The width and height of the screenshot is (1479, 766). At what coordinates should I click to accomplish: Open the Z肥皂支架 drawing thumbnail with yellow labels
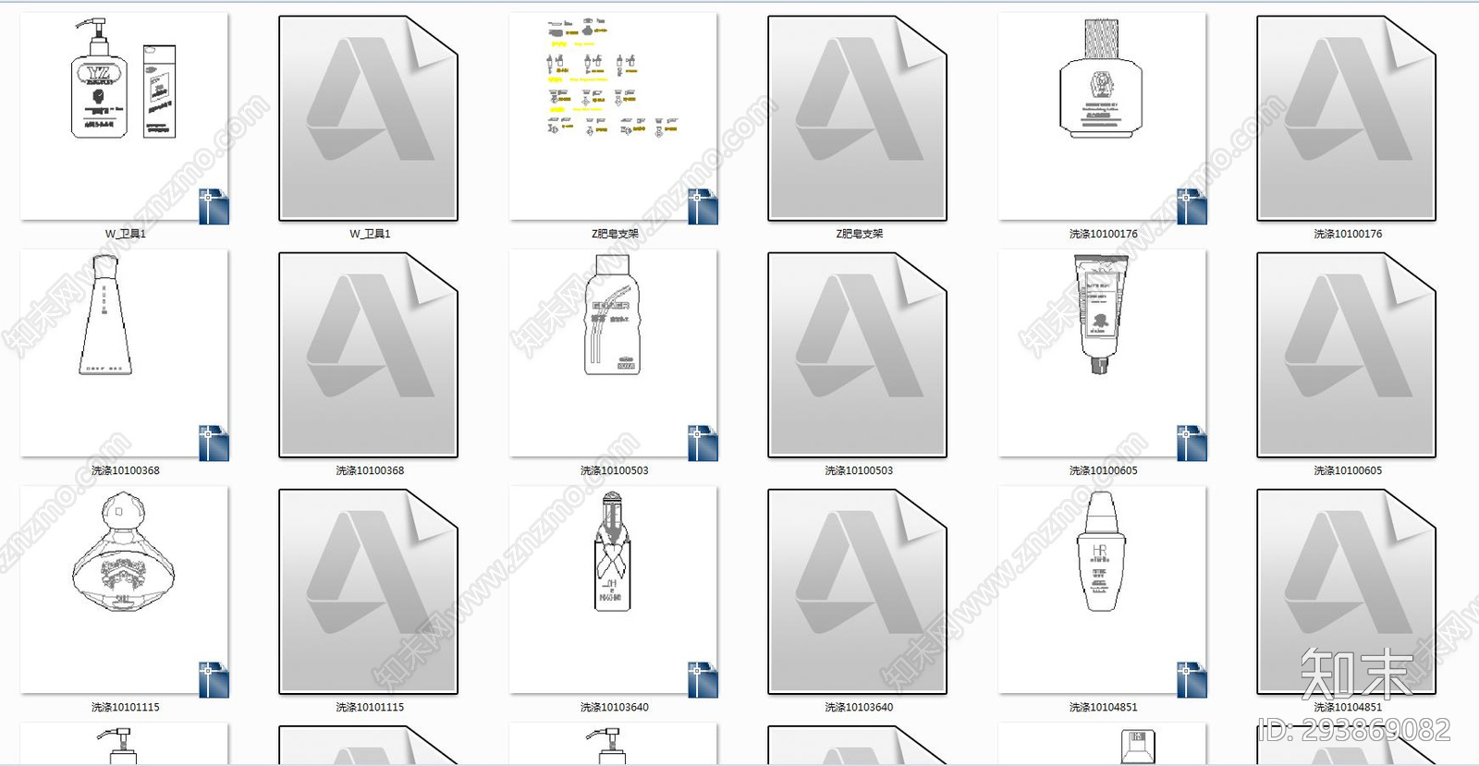614,117
